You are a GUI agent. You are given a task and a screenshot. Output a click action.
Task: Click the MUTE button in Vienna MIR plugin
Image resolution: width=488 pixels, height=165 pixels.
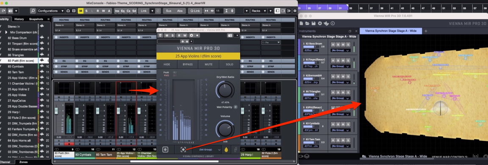tap(208, 64)
